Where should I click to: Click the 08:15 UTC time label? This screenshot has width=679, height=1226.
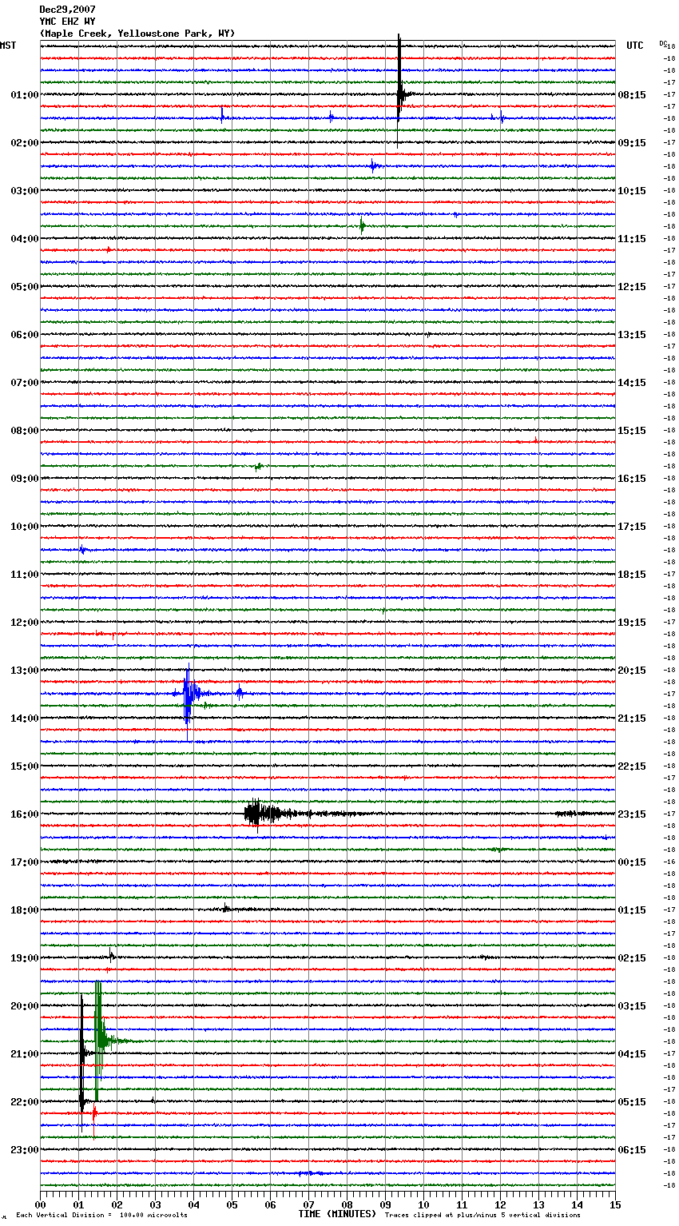click(632, 95)
